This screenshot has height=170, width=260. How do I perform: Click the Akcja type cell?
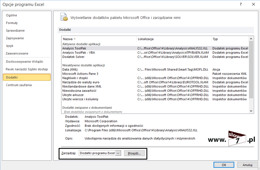click(x=216, y=70)
